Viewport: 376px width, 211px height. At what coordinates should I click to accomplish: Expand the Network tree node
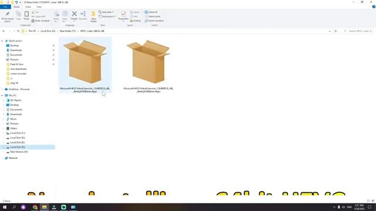pyautogui.click(x=2, y=158)
